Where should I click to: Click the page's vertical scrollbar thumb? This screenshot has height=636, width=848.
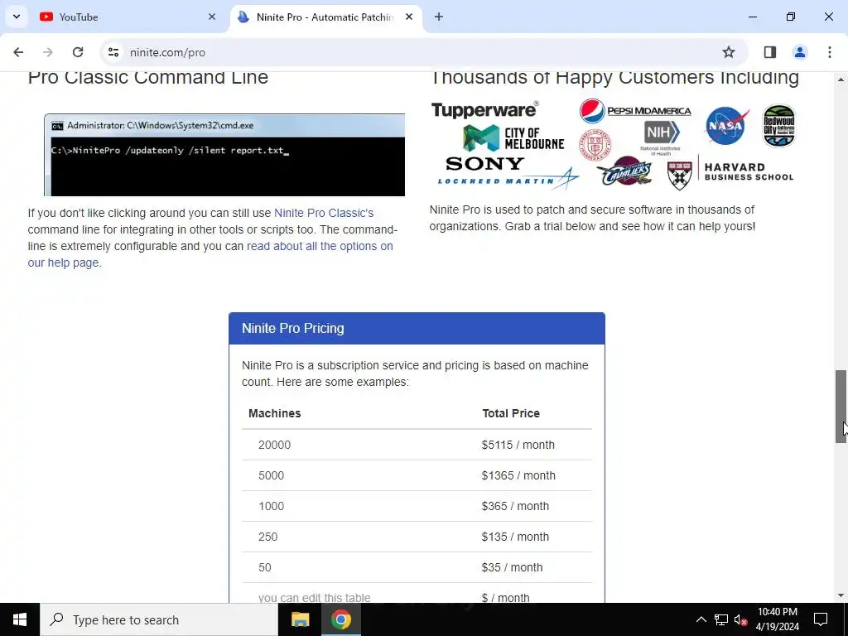pos(841,407)
